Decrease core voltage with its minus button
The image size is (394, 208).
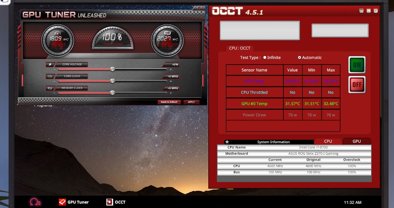point(54,69)
